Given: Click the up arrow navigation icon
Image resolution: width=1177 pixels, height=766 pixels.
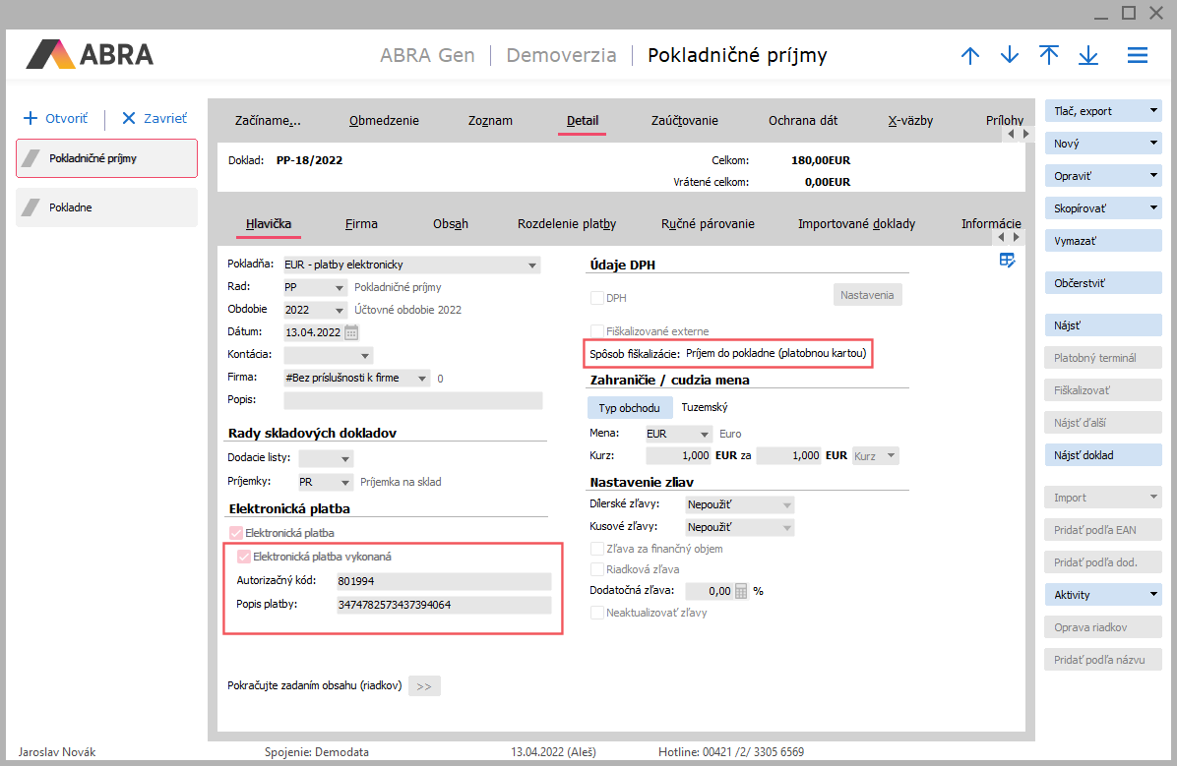Looking at the screenshot, I should pos(970,55).
